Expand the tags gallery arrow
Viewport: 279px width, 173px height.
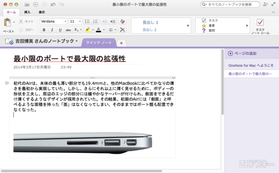click(x=247, y=26)
